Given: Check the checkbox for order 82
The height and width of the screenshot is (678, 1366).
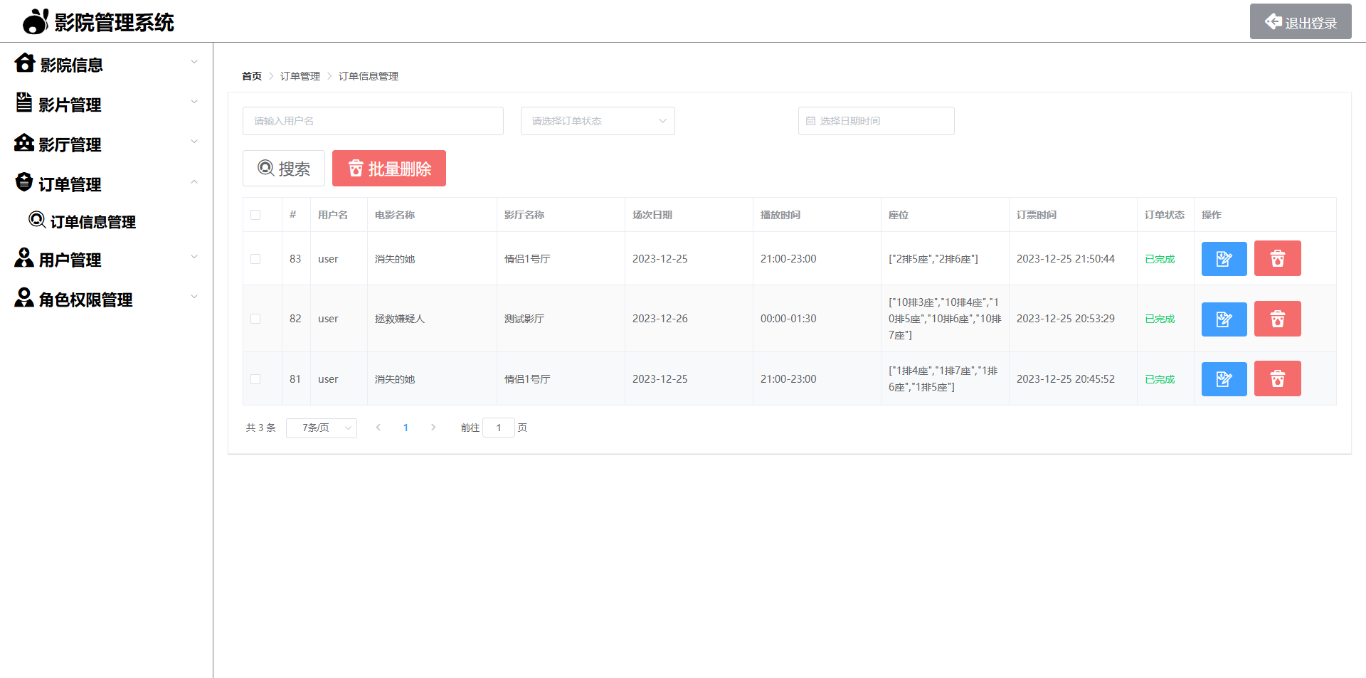Looking at the screenshot, I should [256, 319].
